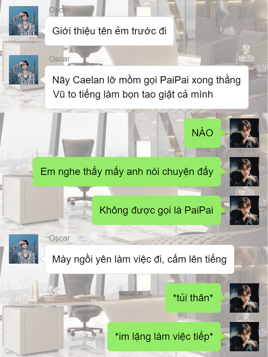The width and height of the screenshot is (268, 357).
Task: Click the "*tủi thân*" green bubble
Action: coord(193,298)
